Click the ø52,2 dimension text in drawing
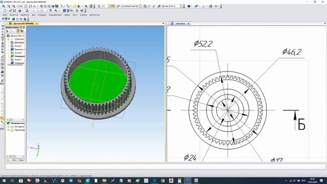The image size is (327, 184). [203, 43]
